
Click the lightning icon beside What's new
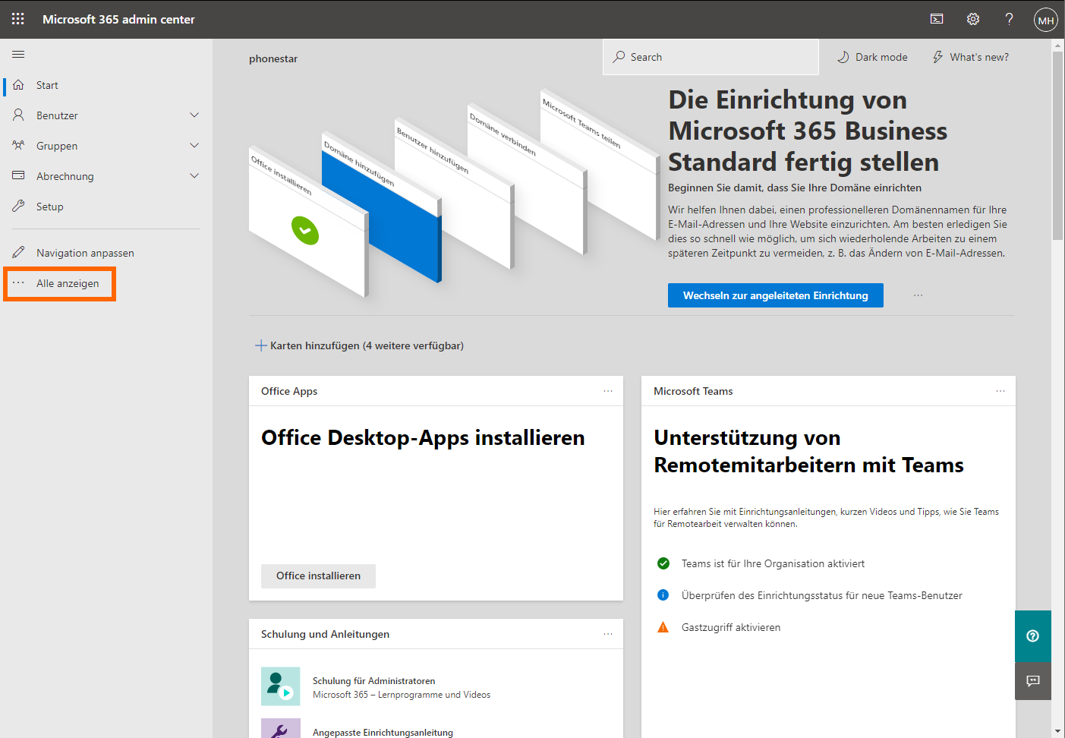coord(937,57)
